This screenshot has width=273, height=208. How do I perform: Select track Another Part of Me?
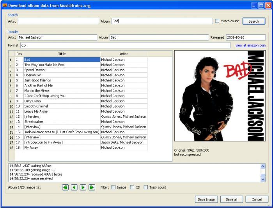click(x=62, y=86)
